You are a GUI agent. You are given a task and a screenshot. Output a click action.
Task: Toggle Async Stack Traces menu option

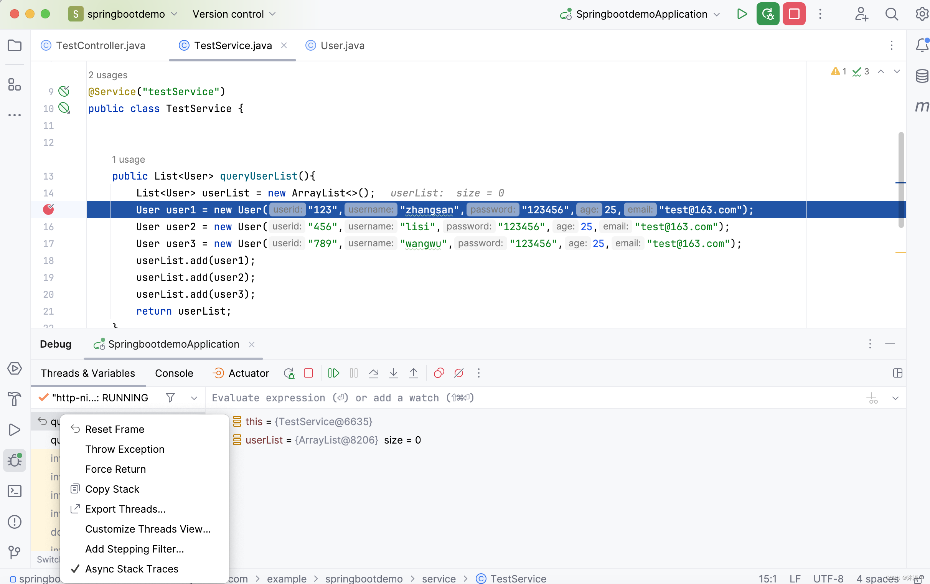click(x=131, y=569)
